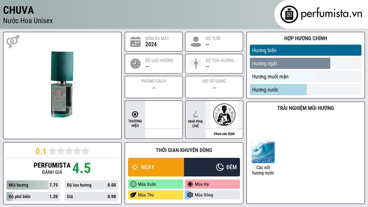The width and height of the screenshot is (368, 207).
Task: Click the ĐỘ TUỔI label
Action: (213, 38)
